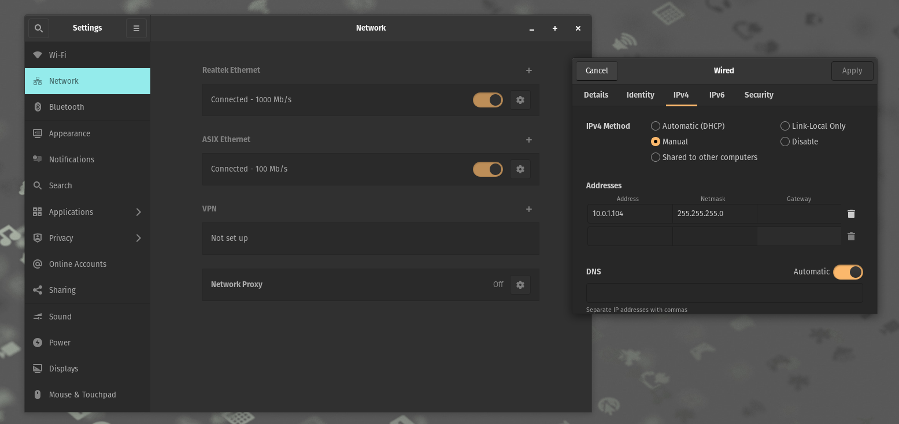Switch to the Details tab
Screen dimensions: 899x424
tap(596, 95)
